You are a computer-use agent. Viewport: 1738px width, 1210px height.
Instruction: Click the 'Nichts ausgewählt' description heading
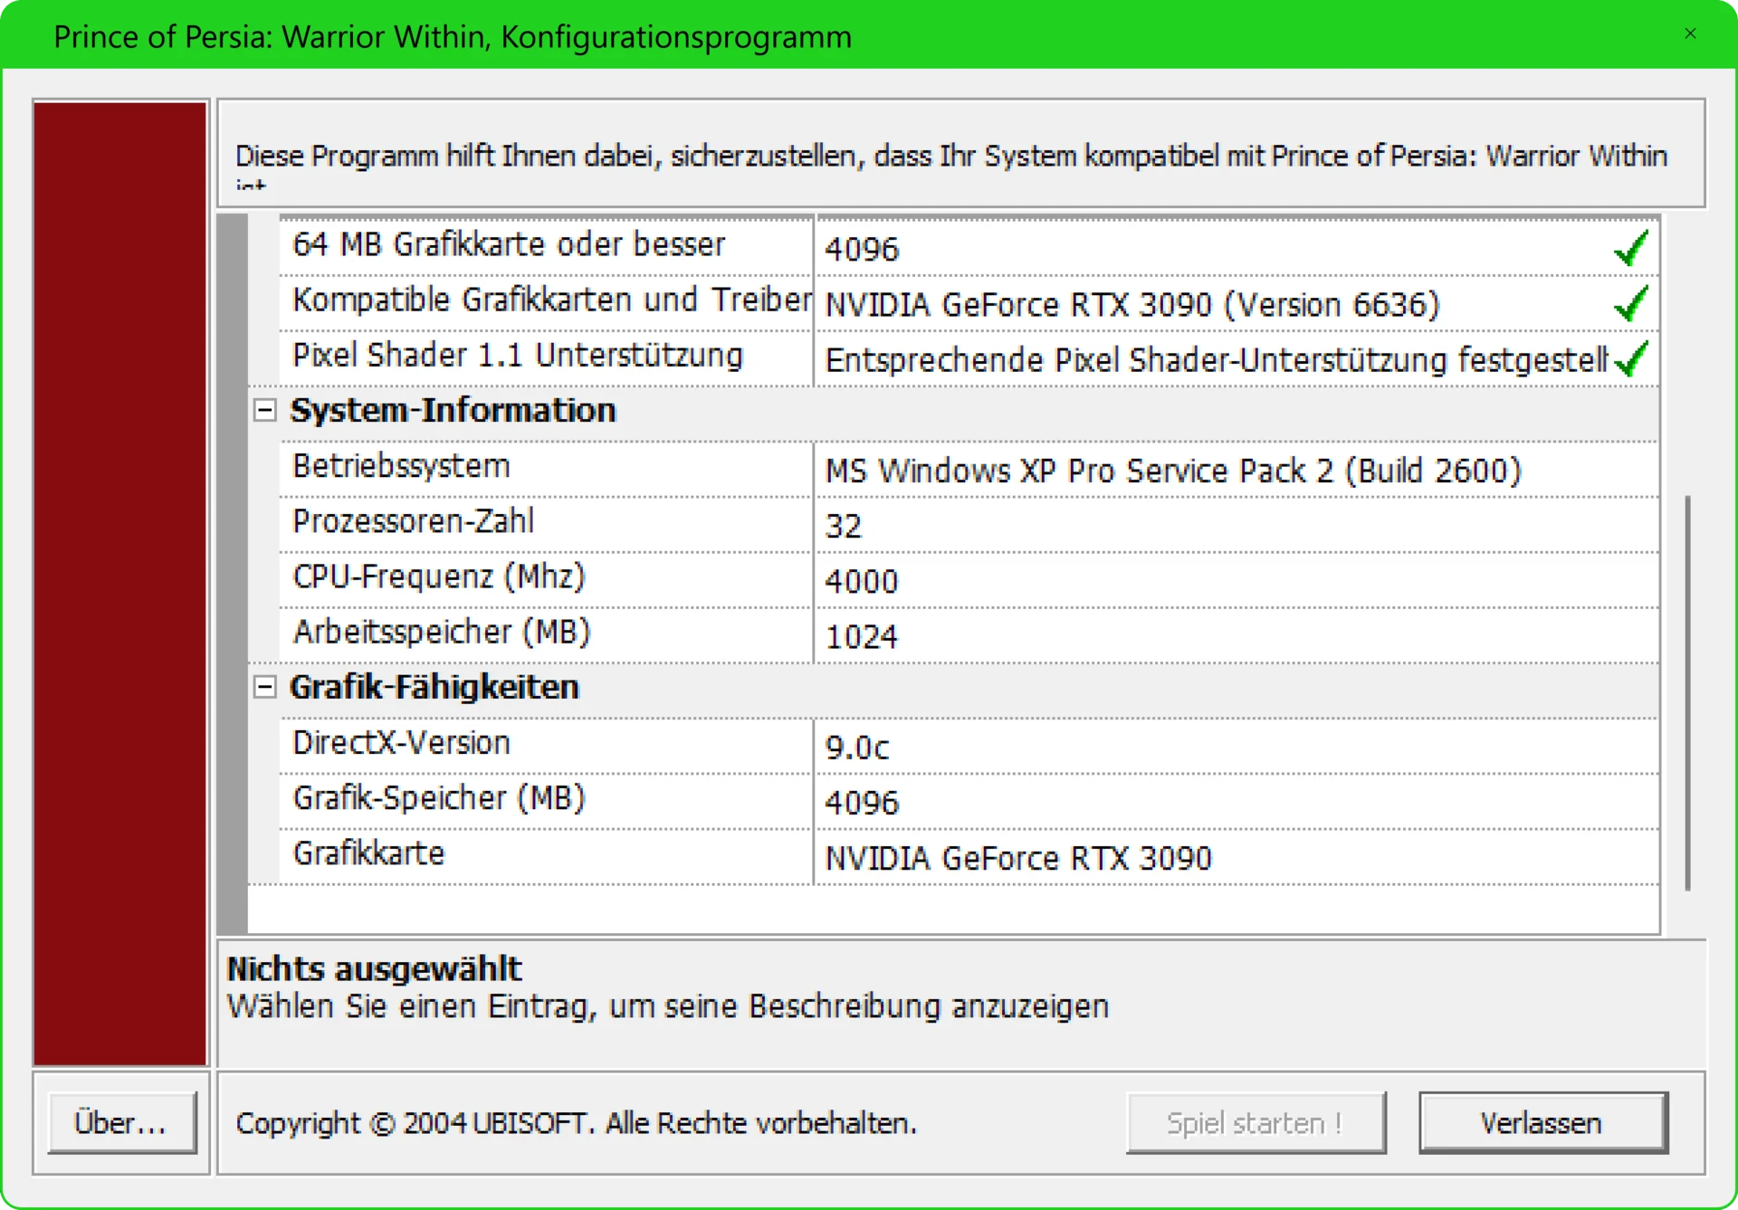tap(374, 969)
